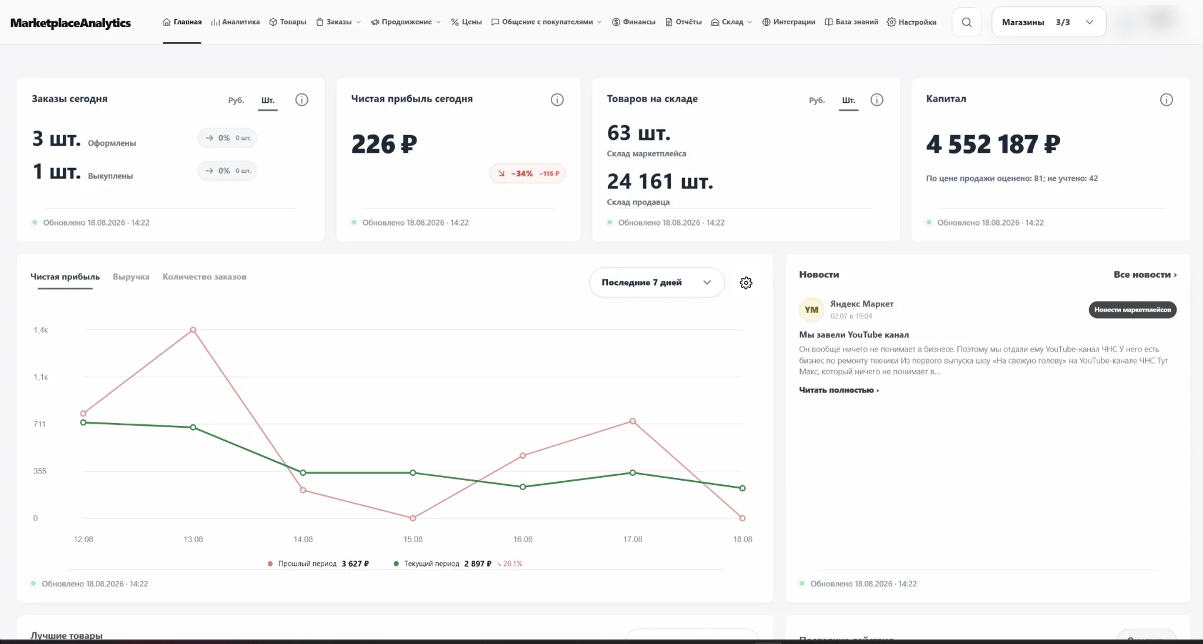Click the Оформлены 0% change badge
This screenshot has width=1203, height=644.
click(227, 138)
